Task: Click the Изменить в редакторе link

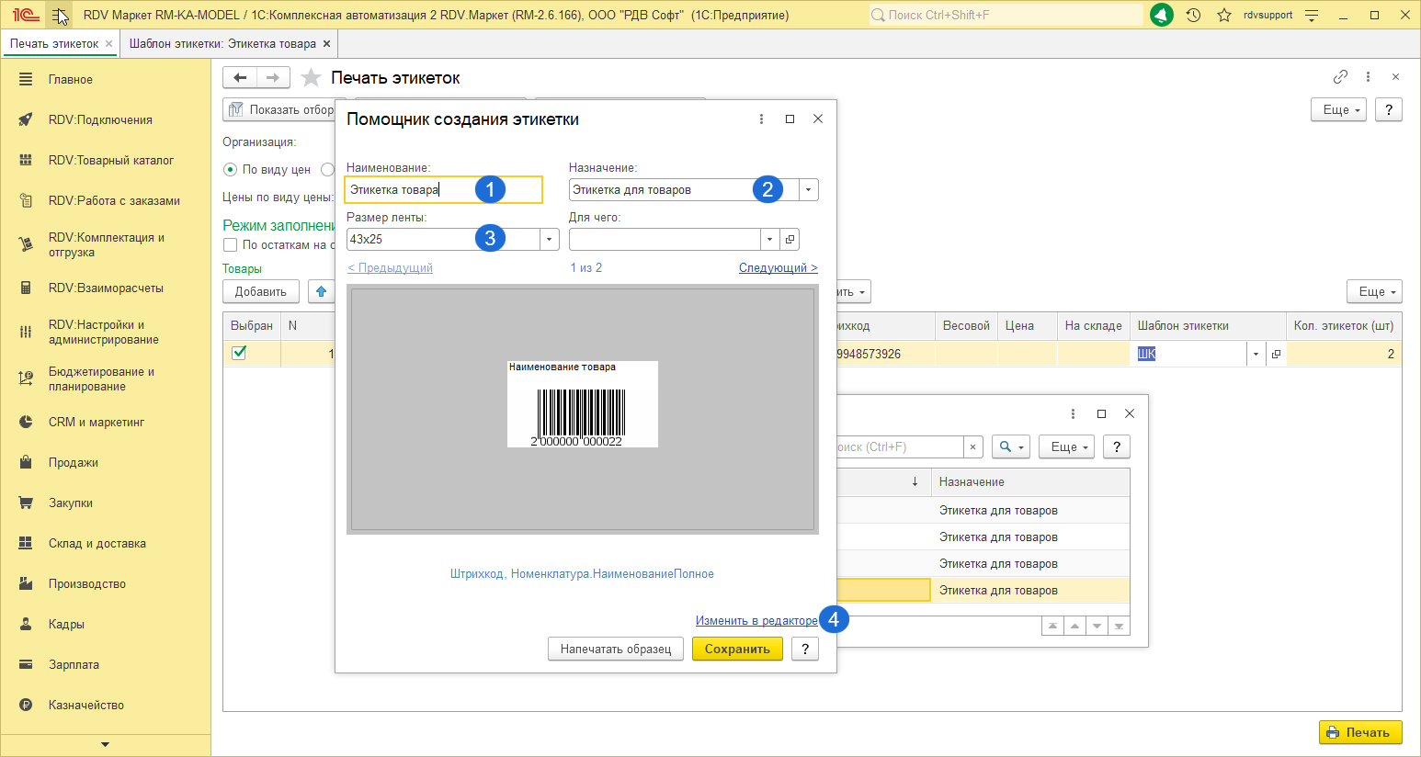Action: click(x=756, y=621)
